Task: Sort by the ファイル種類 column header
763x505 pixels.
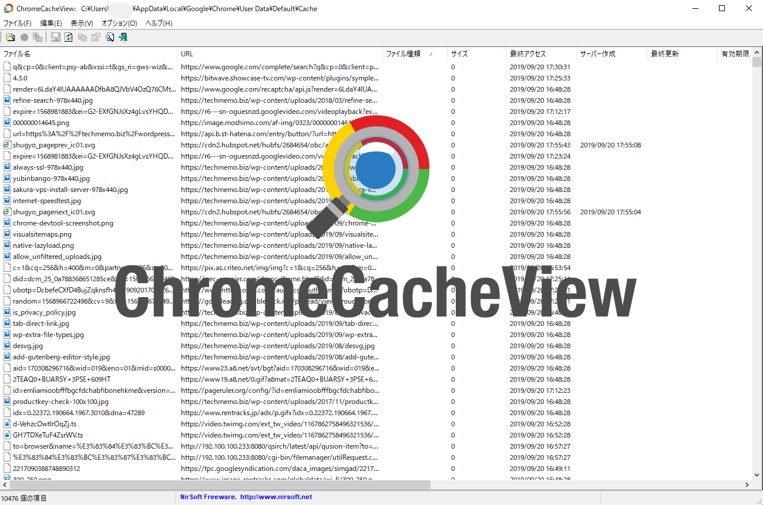Action: (x=415, y=54)
